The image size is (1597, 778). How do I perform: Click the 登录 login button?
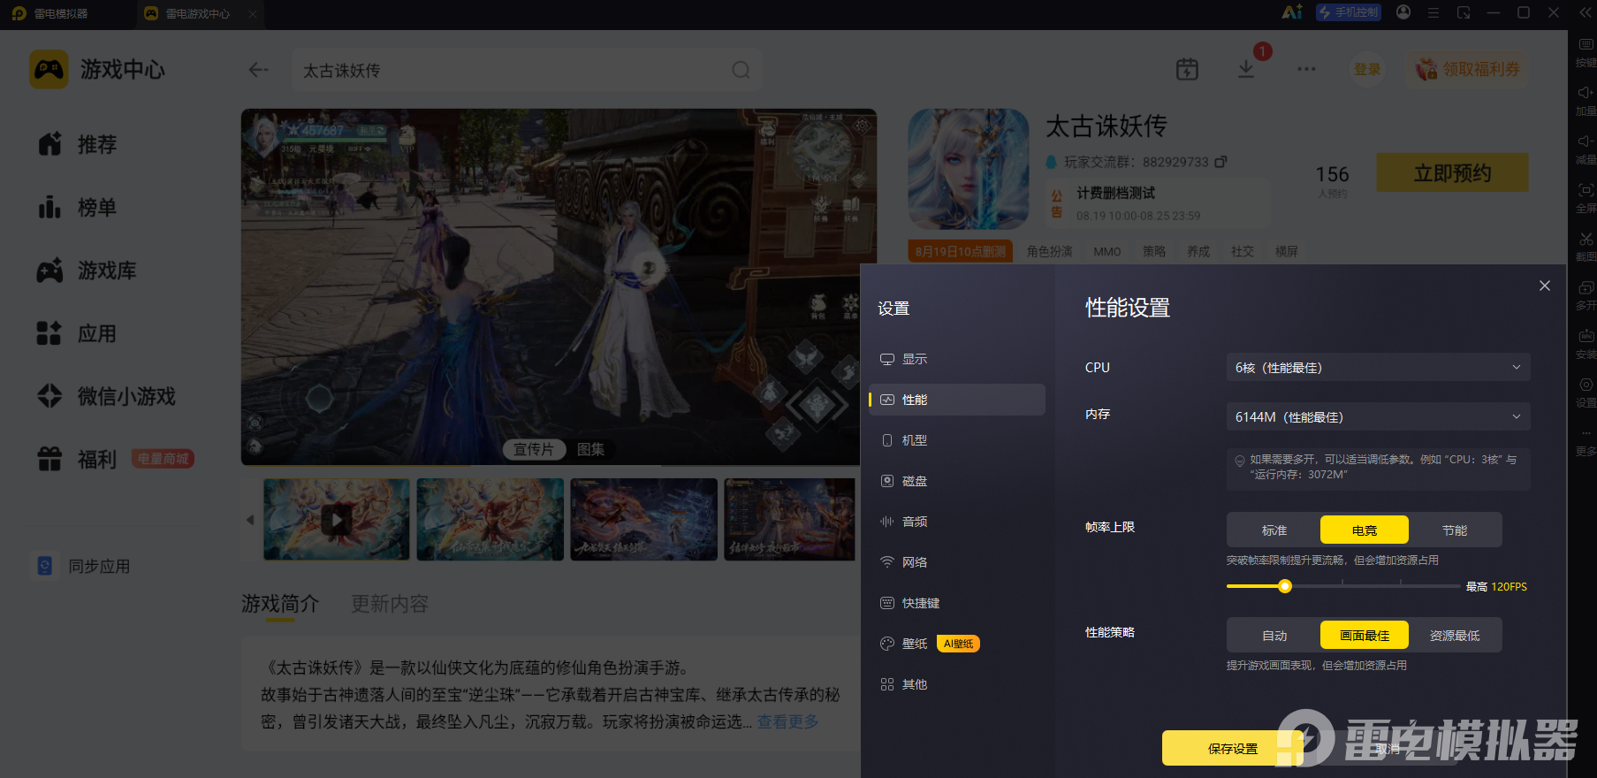point(1367,69)
